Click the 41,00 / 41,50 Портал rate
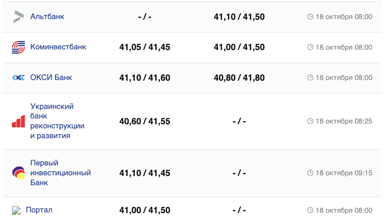Image resolution: width=384 pixels, height=224 pixels. click(x=145, y=210)
